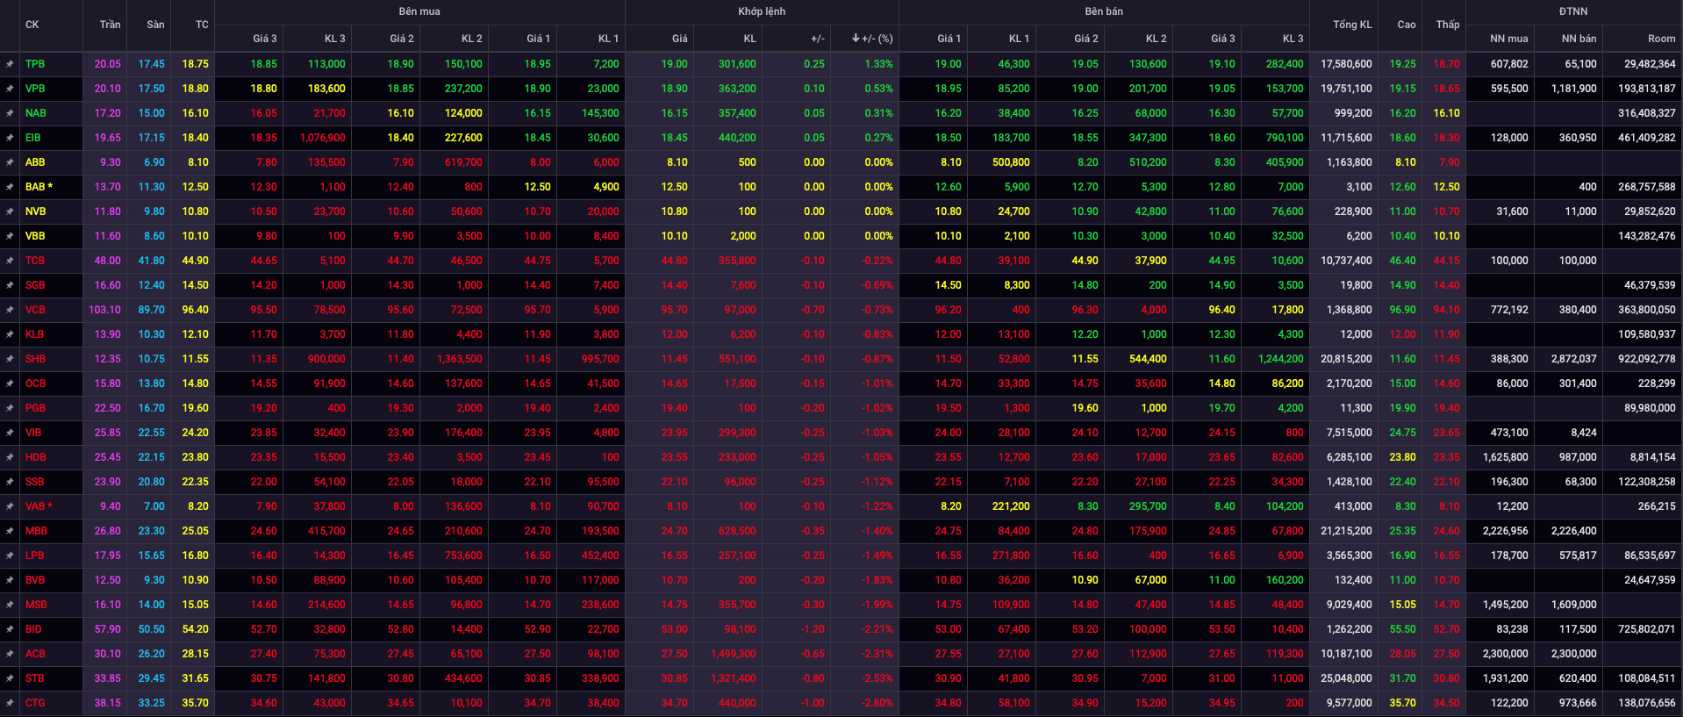Viewport: 1683px width, 717px height.
Task: Pin the KLB row
Action: click(10, 334)
